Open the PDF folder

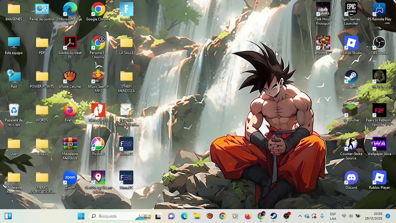click(42, 46)
